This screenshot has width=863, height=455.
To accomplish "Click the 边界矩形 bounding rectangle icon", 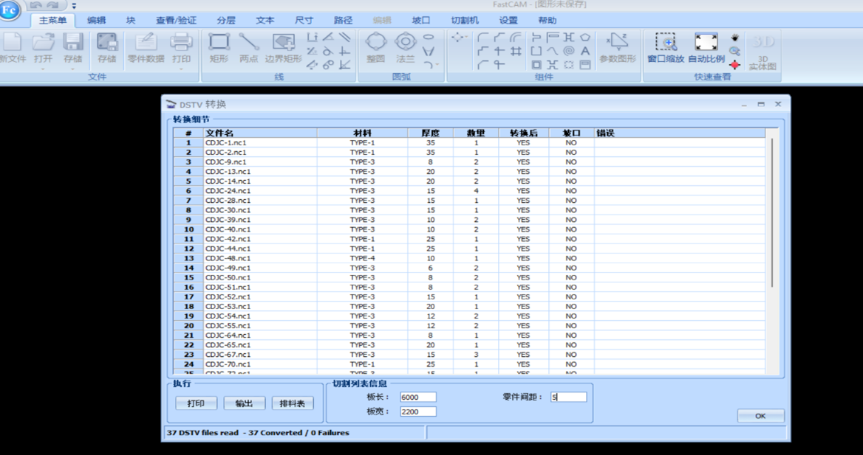I will coord(283,44).
